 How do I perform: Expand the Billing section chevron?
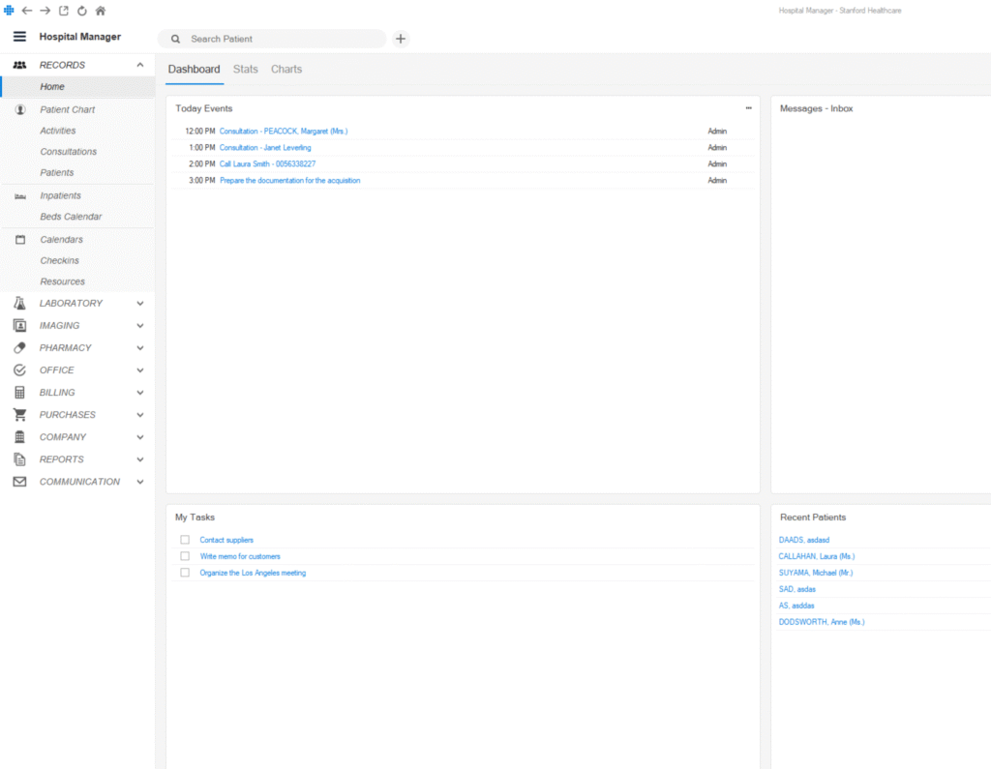140,393
